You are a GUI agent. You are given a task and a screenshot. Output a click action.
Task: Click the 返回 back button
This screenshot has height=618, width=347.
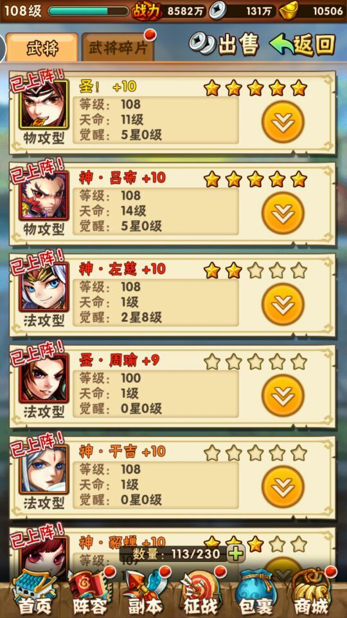[x=303, y=44]
